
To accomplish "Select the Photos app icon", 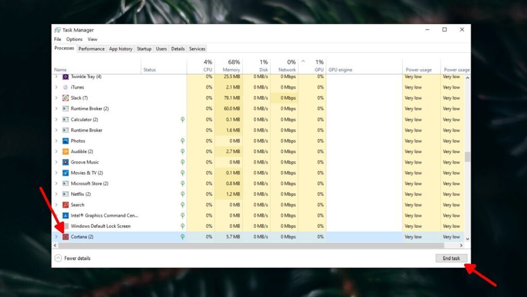I will tap(66, 140).
